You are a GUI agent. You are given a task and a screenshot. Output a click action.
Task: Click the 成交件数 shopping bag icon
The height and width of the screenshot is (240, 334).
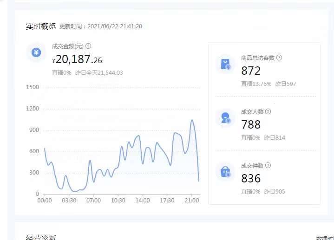tap(226, 172)
